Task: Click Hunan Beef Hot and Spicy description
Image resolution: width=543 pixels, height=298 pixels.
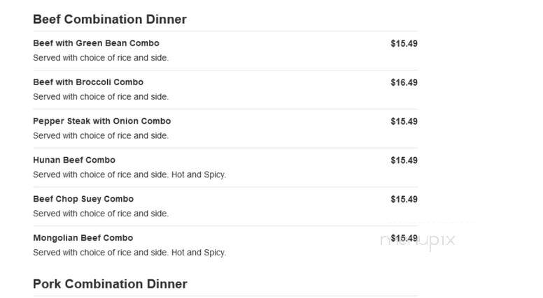Action: pos(129,174)
